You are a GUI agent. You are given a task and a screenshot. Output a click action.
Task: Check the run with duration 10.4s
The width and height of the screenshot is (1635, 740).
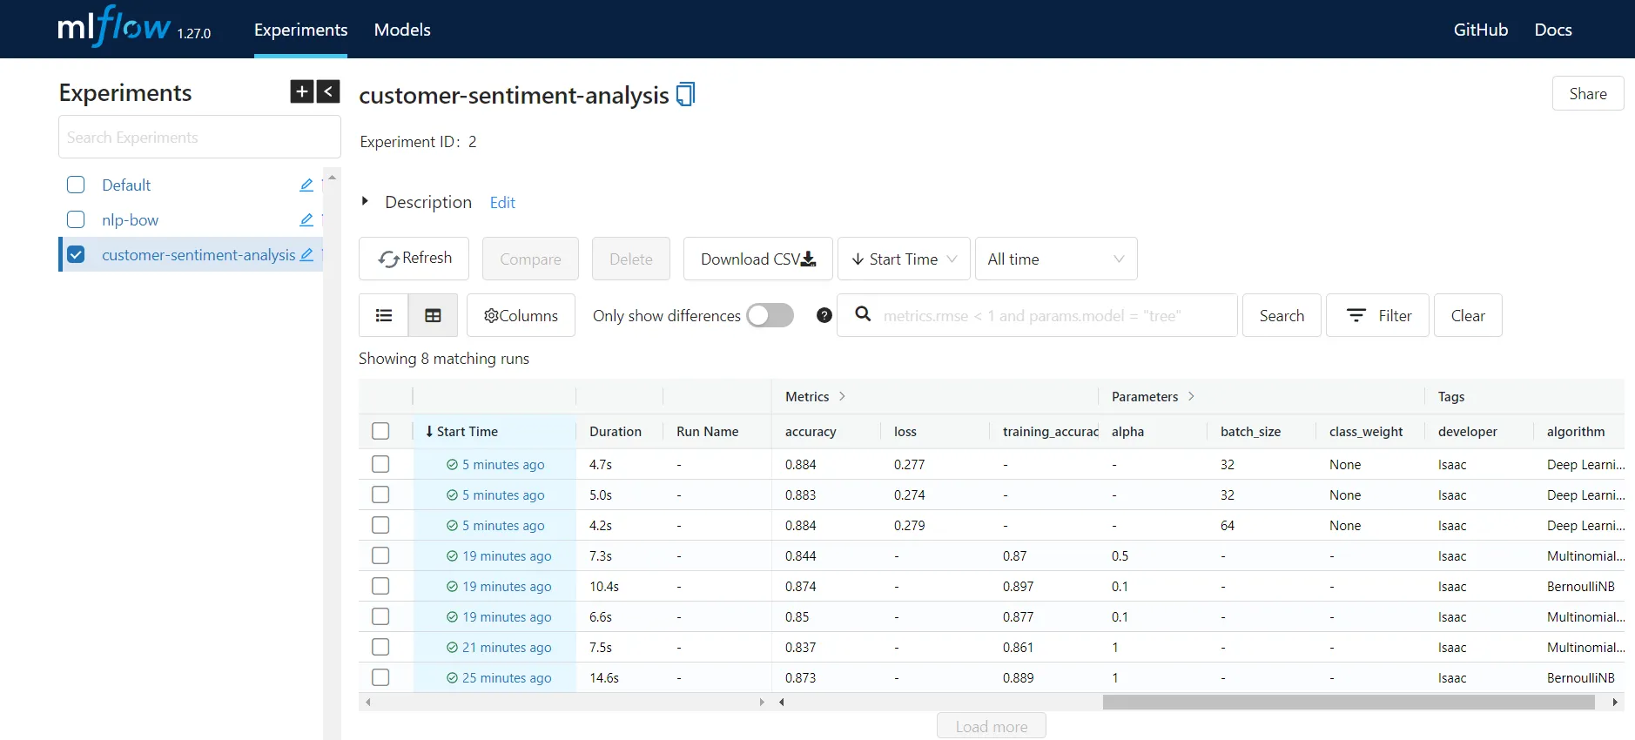tap(380, 586)
